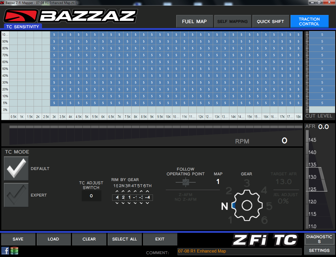336x257 pixels.
Task: Increase the 3rd gear trim value
Action: pyautogui.click(x=129, y=192)
